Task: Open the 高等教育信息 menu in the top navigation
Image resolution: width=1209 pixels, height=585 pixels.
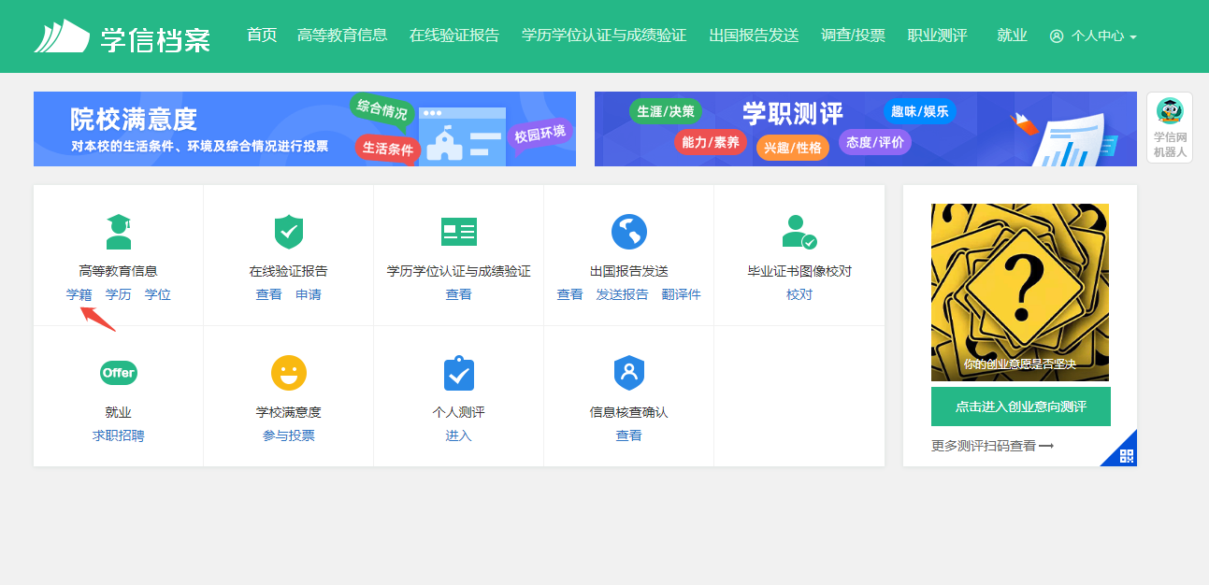Action: (x=342, y=36)
